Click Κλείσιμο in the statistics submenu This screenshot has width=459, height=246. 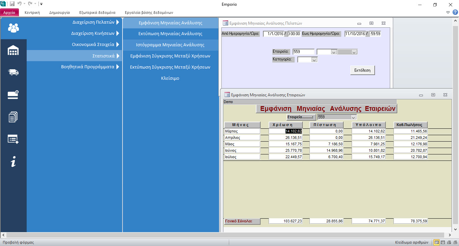[x=170, y=78]
